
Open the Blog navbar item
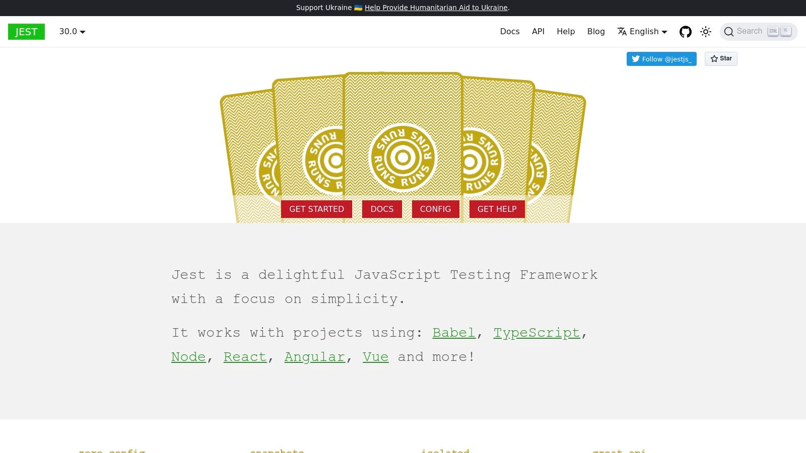click(596, 32)
